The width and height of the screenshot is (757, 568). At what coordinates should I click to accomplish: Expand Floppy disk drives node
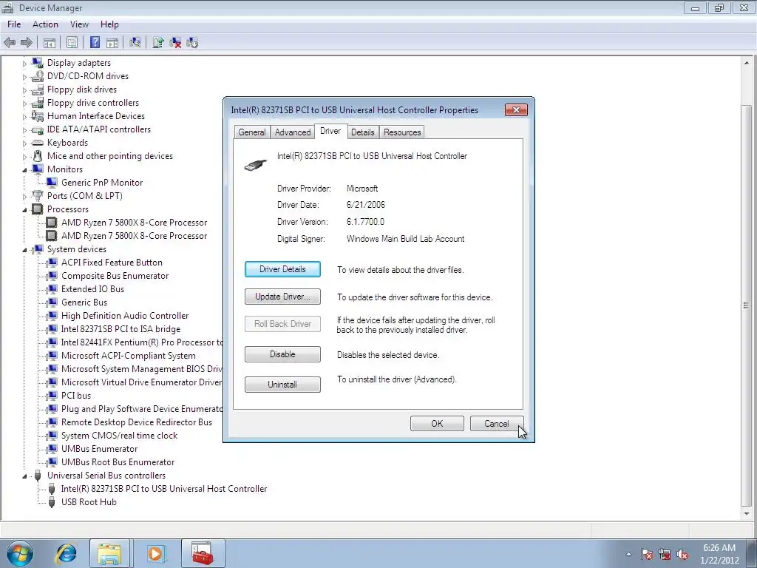(24, 89)
